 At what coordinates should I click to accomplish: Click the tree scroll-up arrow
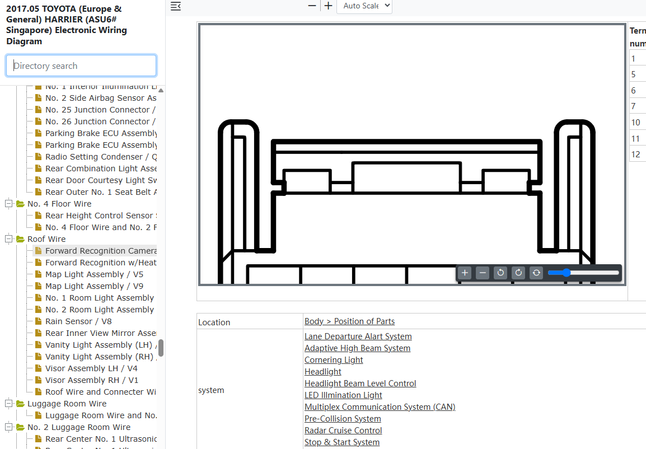click(161, 90)
